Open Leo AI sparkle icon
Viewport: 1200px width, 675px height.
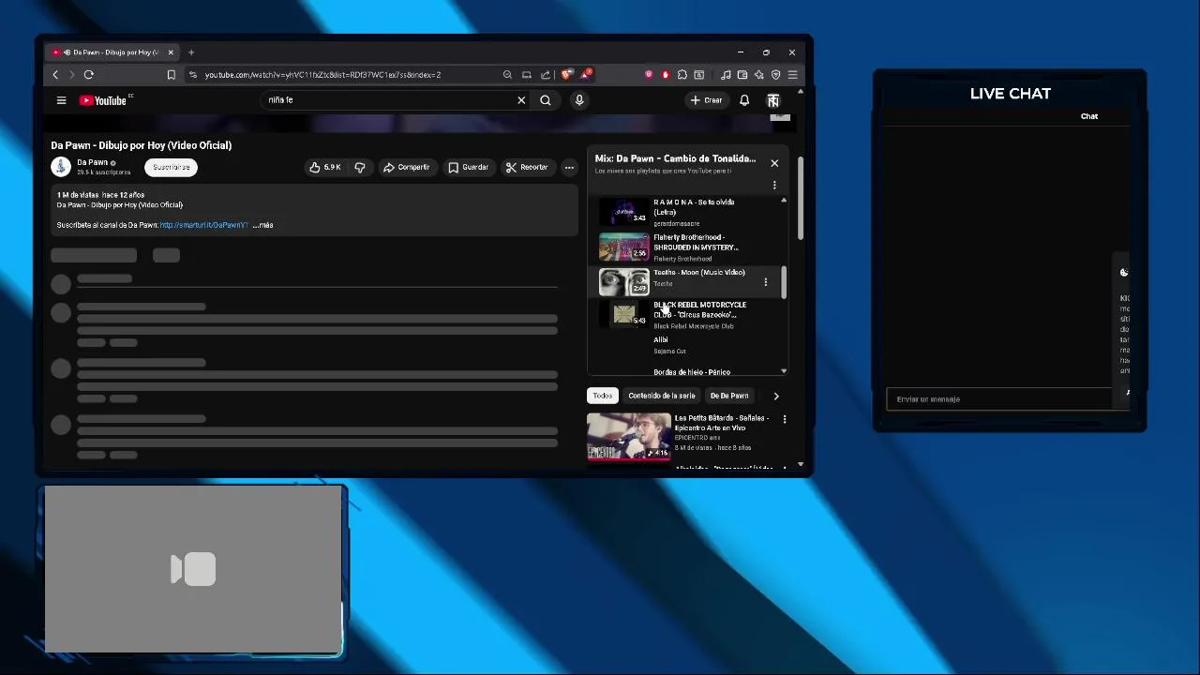pos(759,75)
